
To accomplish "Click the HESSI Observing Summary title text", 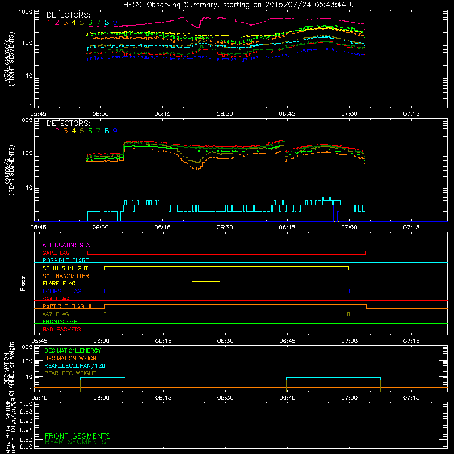I will pos(240,5).
